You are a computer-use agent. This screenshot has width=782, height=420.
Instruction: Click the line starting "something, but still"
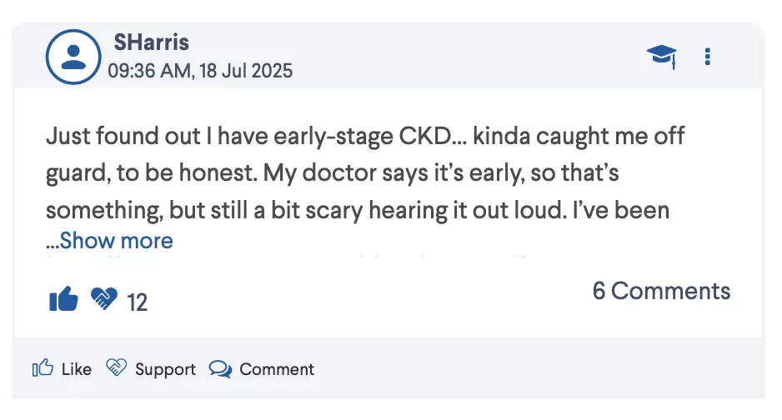358,209
